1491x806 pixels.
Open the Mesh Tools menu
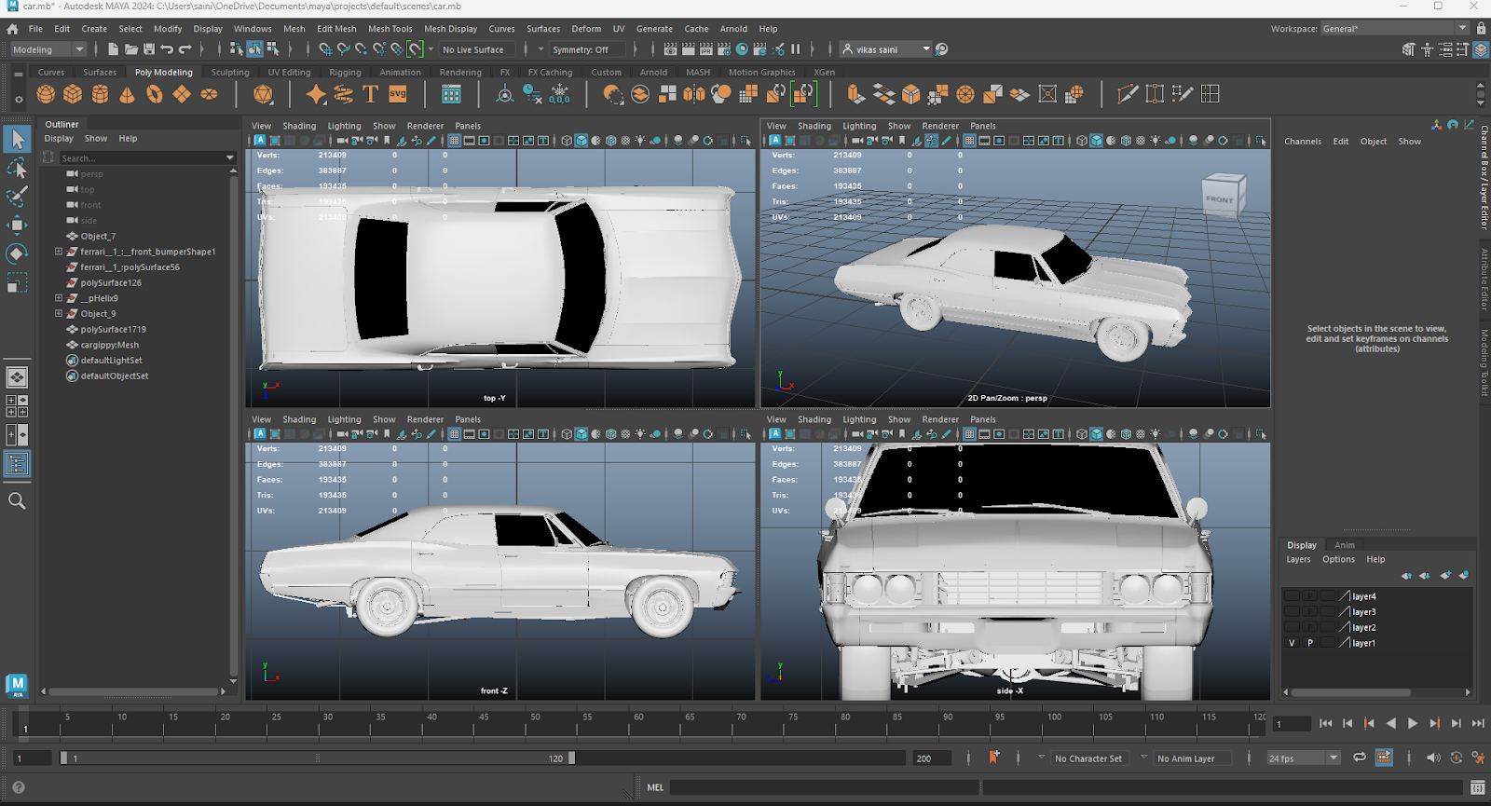pos(390,29)
